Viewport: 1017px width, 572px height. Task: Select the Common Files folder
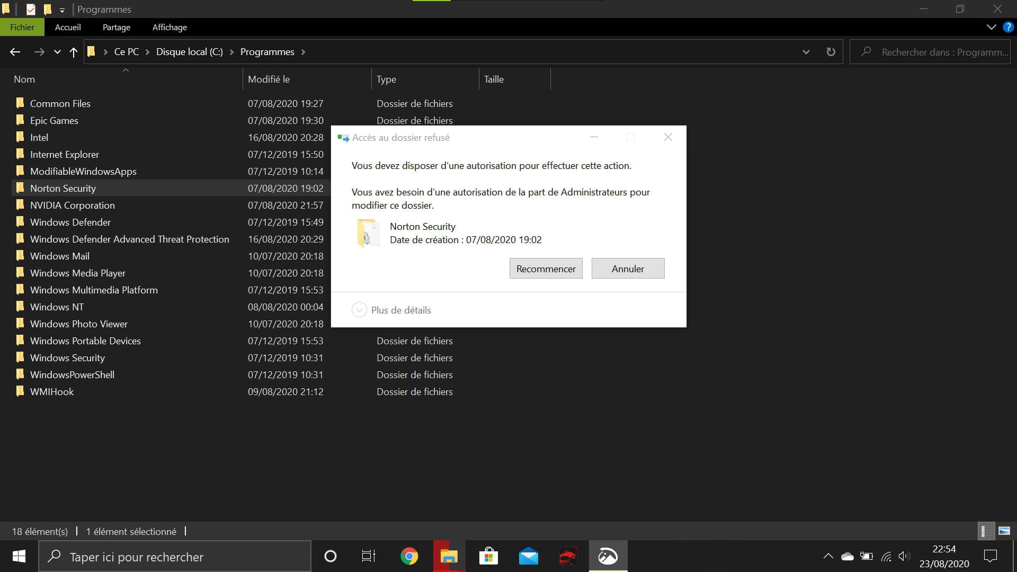[x=60, y=103]
